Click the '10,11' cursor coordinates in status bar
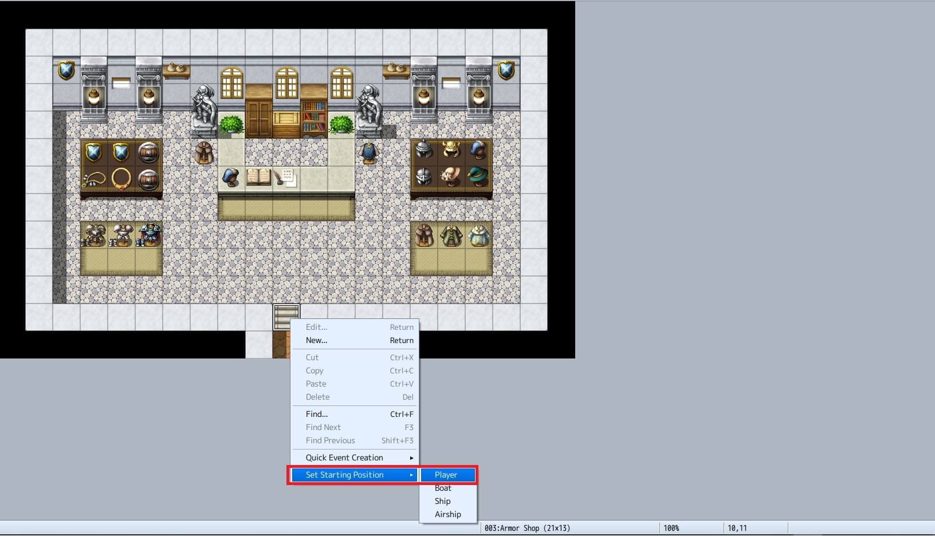 [737, 528]
